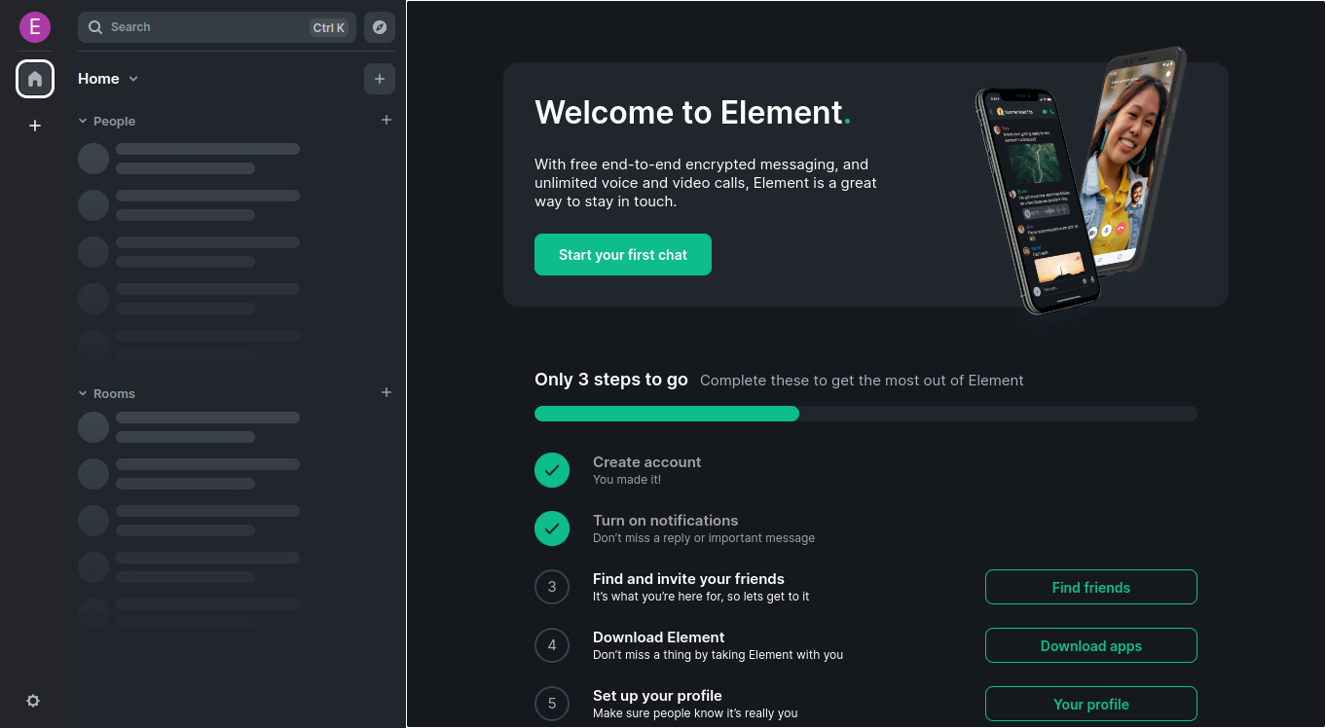1326x728 pixels.
Task: Click step 4 circle for Download Element
Action: 552,645
